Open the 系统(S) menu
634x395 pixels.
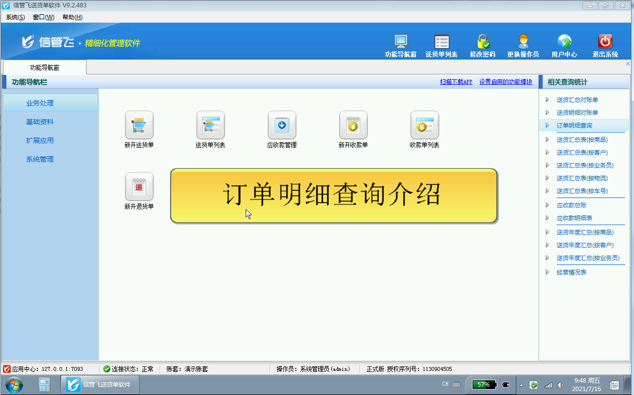tap(15, 17)
